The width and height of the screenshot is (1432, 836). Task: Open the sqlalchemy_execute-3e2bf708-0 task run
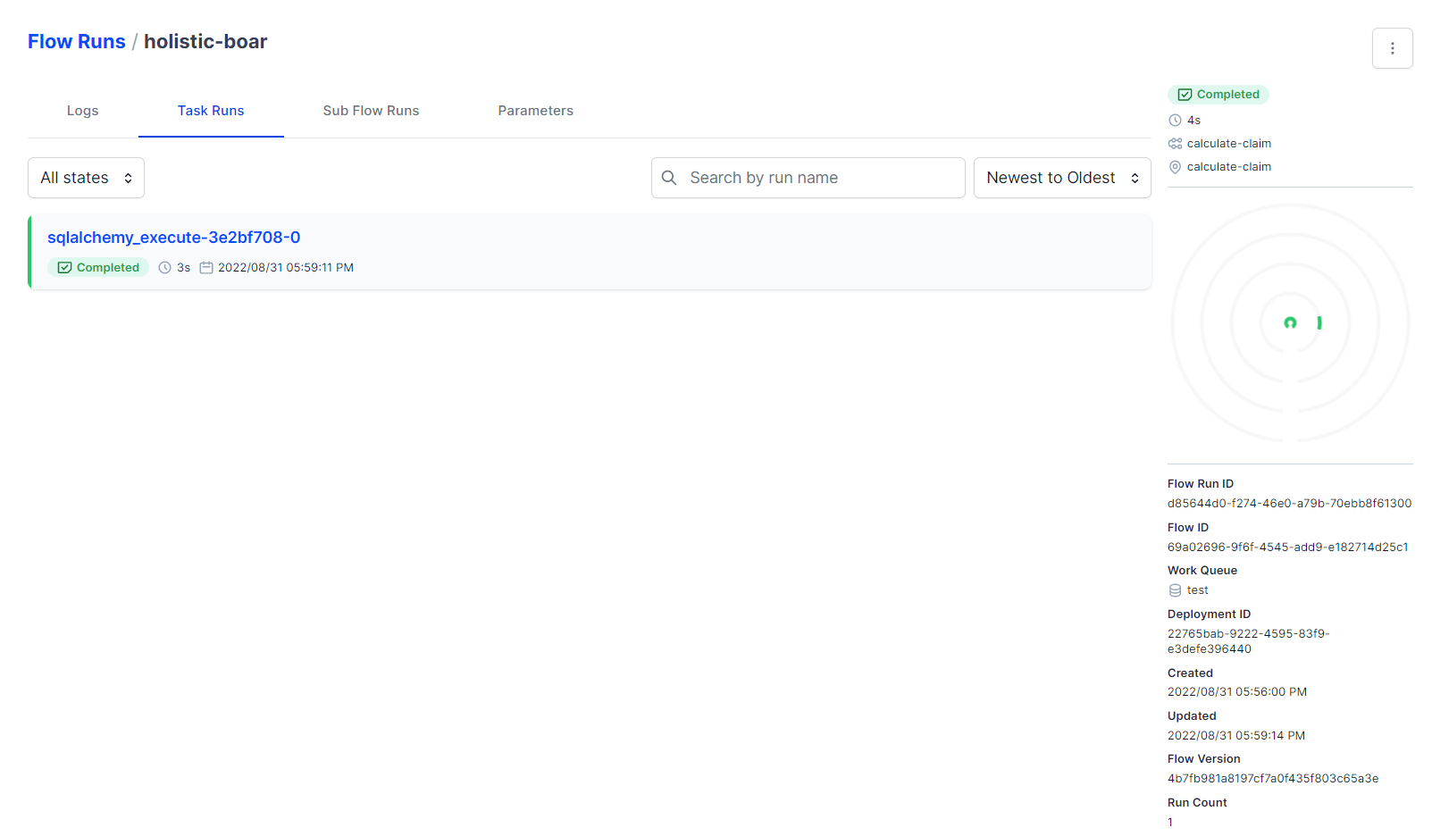click(174, 238)
